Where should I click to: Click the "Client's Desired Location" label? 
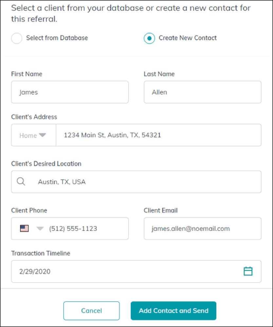(46, 164)
